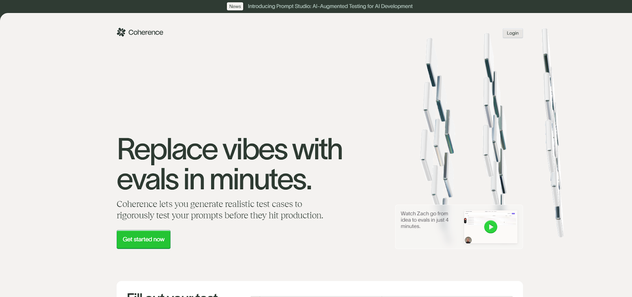This screenshot has width=632, height=297.
Task: Open the demo video thumbnail preview
Action: click(x=491, y=227)
